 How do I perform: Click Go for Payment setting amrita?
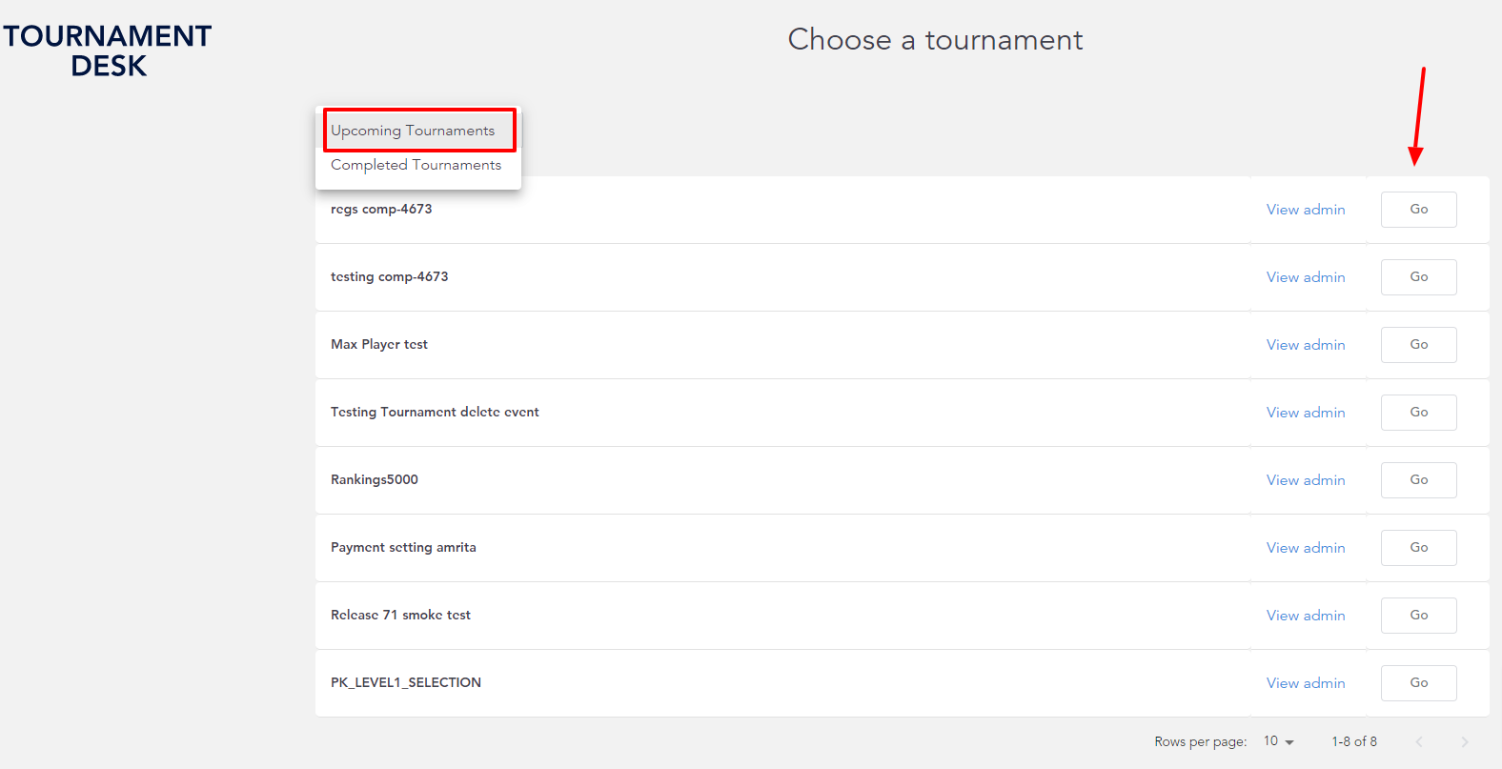pyautogui.click(x=1419, y=548)
